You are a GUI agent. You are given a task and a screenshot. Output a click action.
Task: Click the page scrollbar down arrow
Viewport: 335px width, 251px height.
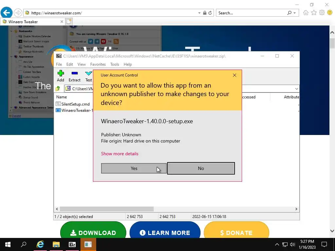click(332, 230)
